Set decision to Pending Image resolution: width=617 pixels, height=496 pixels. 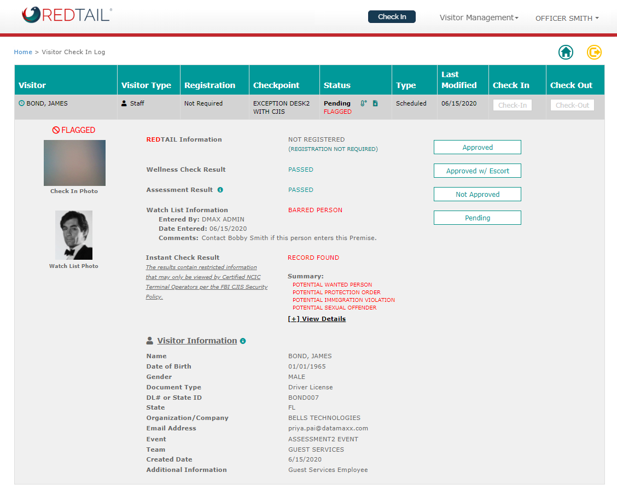[478, 218]
